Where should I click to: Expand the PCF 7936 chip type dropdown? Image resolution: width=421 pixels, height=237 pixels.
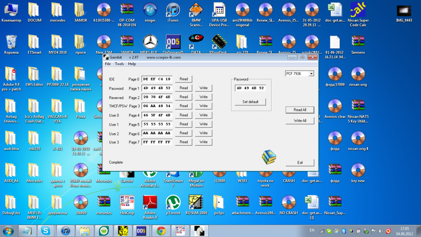tap(311, 73)
